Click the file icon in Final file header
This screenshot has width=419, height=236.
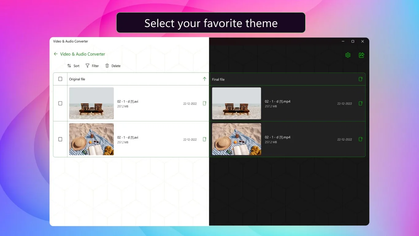click(361, 79)
